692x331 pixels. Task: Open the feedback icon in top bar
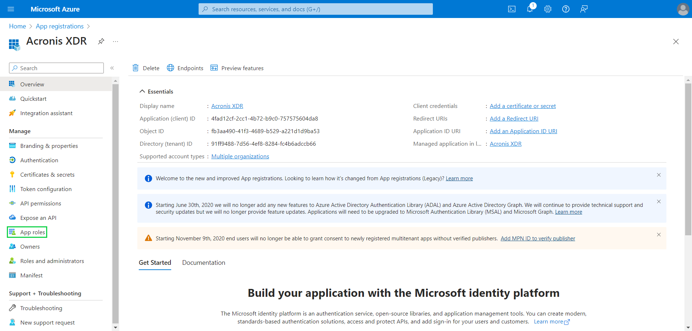tap(584, 9)
